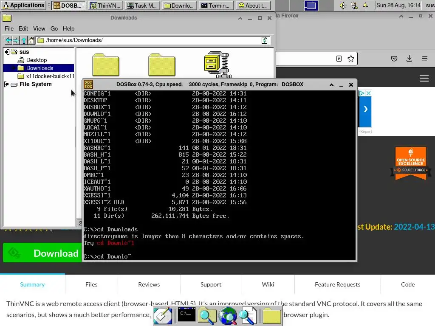Switch to the Downloads taskbar window button
435x326 pixels.
point(180,6)
